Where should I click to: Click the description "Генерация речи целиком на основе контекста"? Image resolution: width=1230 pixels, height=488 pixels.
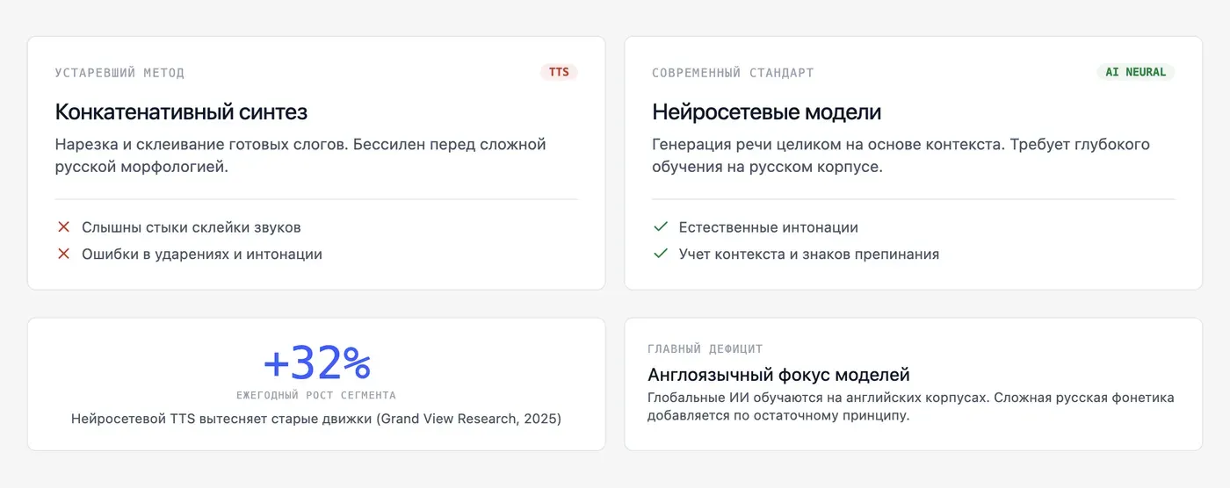pyautogui.click(x=828, y=144)
